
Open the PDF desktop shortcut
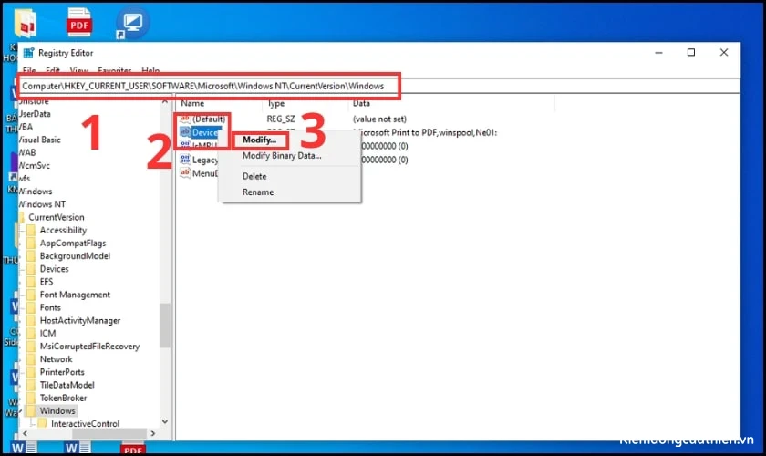click(79, 23)
